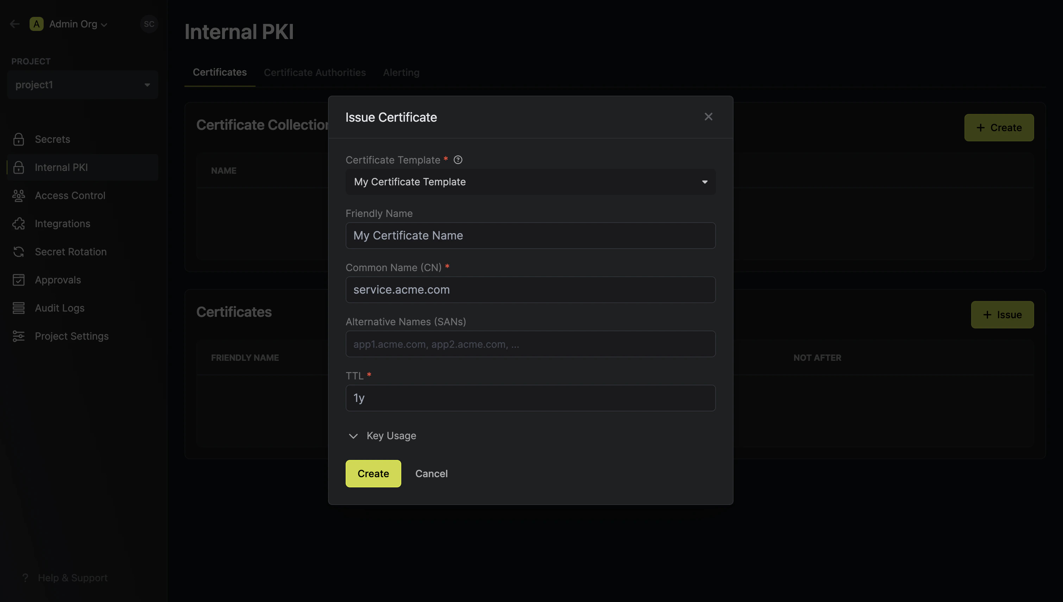
Task: Switch to the Alerting tab
Action: 401,72
